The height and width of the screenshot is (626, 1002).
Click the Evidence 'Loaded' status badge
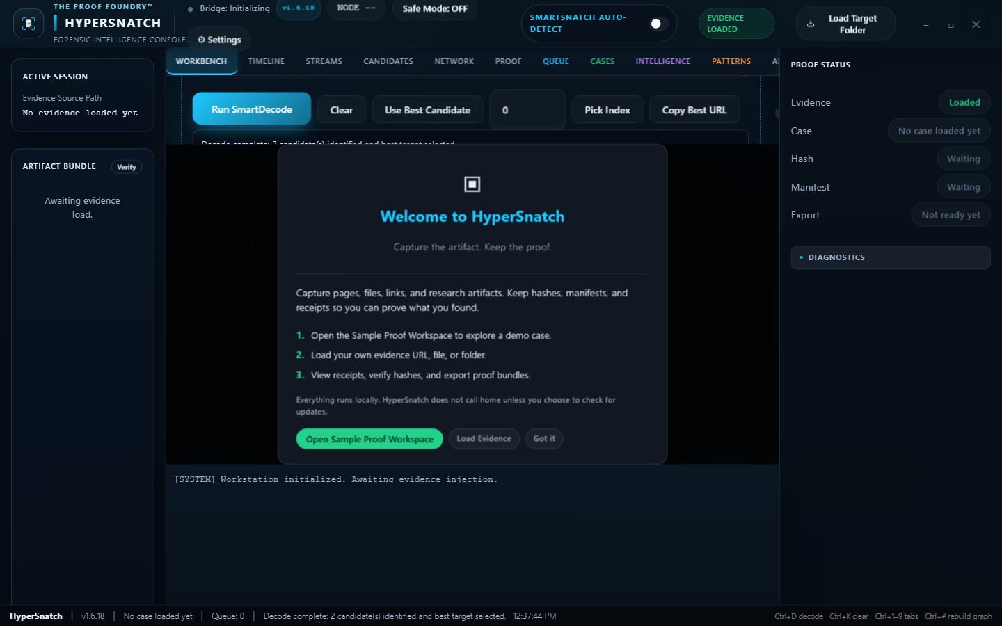964,102
